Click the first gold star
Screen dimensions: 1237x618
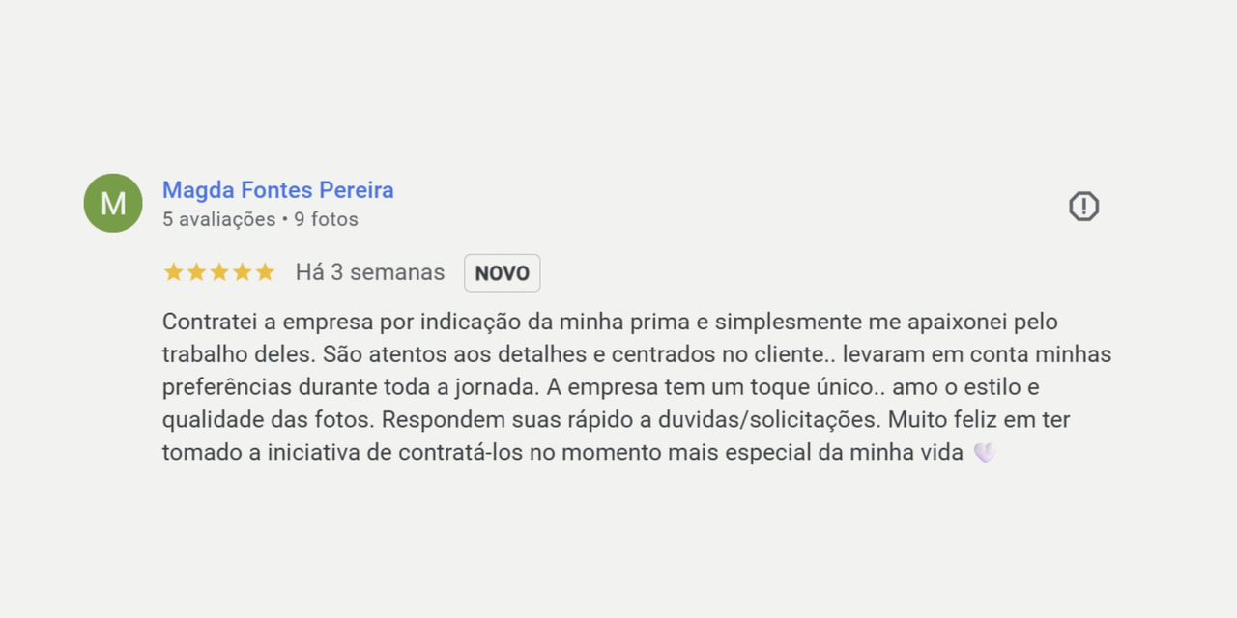pyautogui.click(x=173, y=272)
